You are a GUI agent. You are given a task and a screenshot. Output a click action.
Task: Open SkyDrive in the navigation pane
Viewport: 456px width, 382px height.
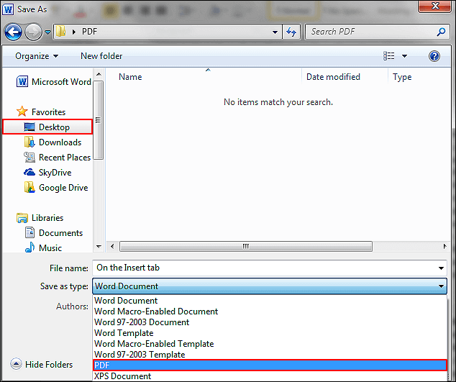pos(55,173)
